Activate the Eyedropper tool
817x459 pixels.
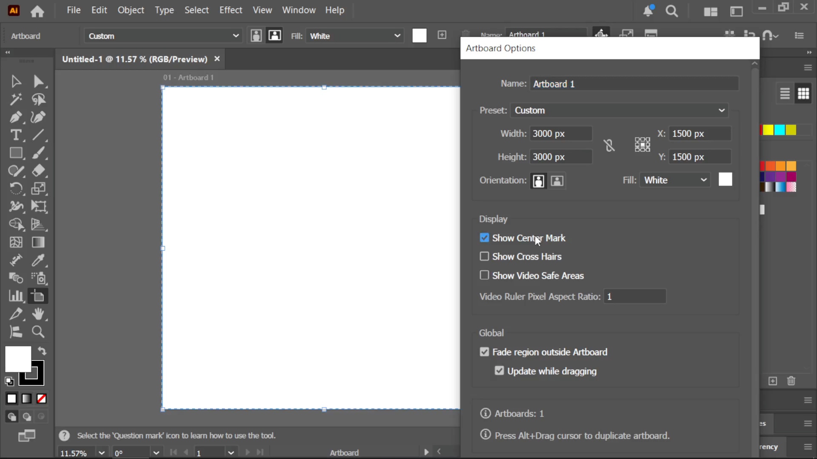coord(38,260)
